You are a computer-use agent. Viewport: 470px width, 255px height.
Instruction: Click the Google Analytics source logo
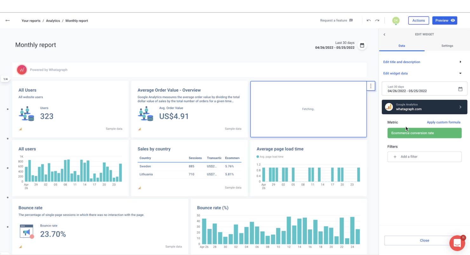pos(389,107)
